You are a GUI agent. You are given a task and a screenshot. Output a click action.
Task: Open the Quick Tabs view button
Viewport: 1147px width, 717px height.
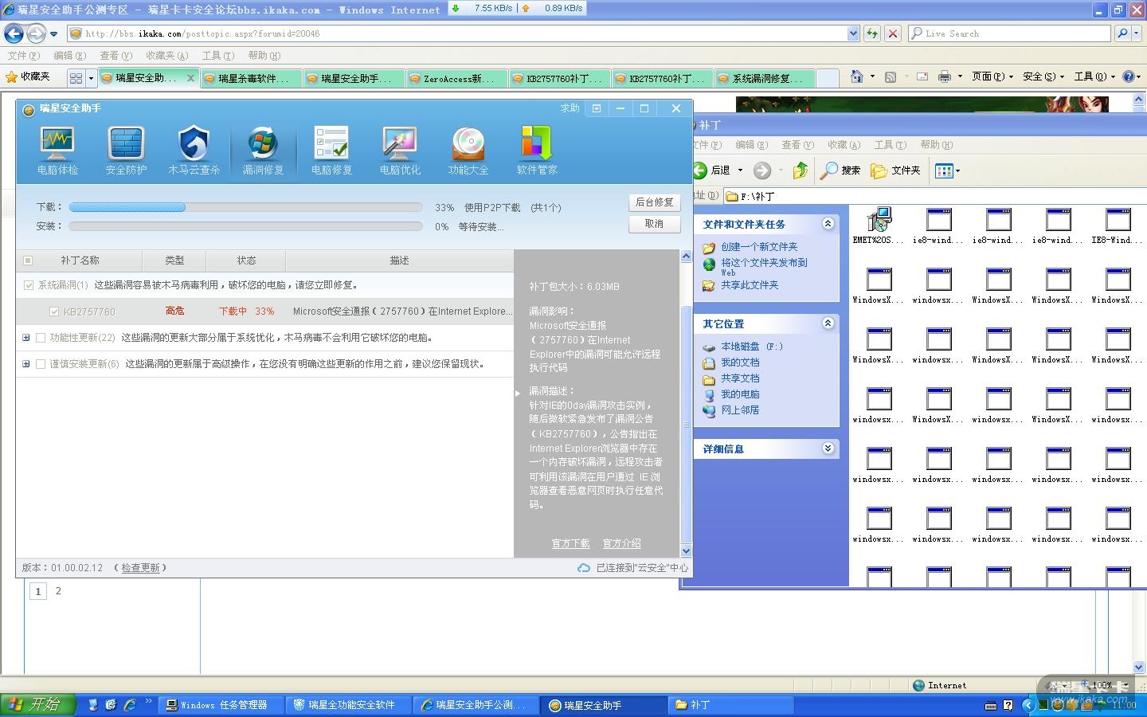pyautogui.click(x=76, y=78)
